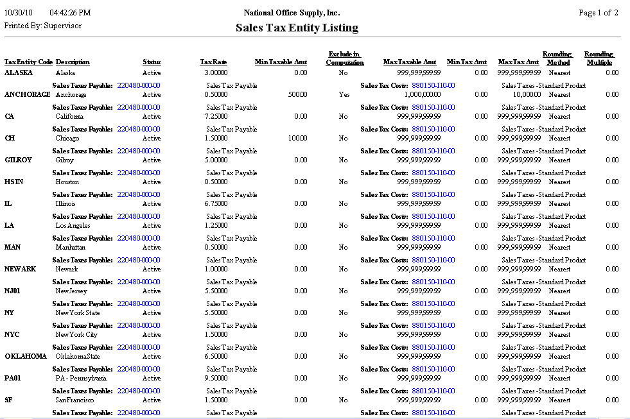630x419 pixels.
Task: Follow Sales Tax Costs link below Newark row
Action: [x=433, y=282]
